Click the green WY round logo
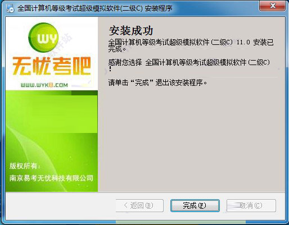Viewport: 289px width, 225px height. click(43, 38)
